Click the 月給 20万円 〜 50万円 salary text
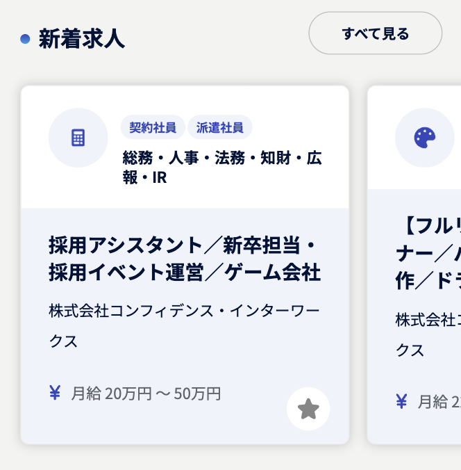Image resolution: width=461 pixels, height=470 pixels. pos(146,394)
